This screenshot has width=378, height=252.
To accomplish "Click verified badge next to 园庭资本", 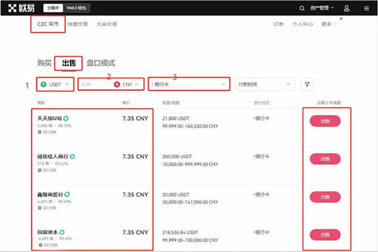I will pyautogui.click(x=62, y=232).
